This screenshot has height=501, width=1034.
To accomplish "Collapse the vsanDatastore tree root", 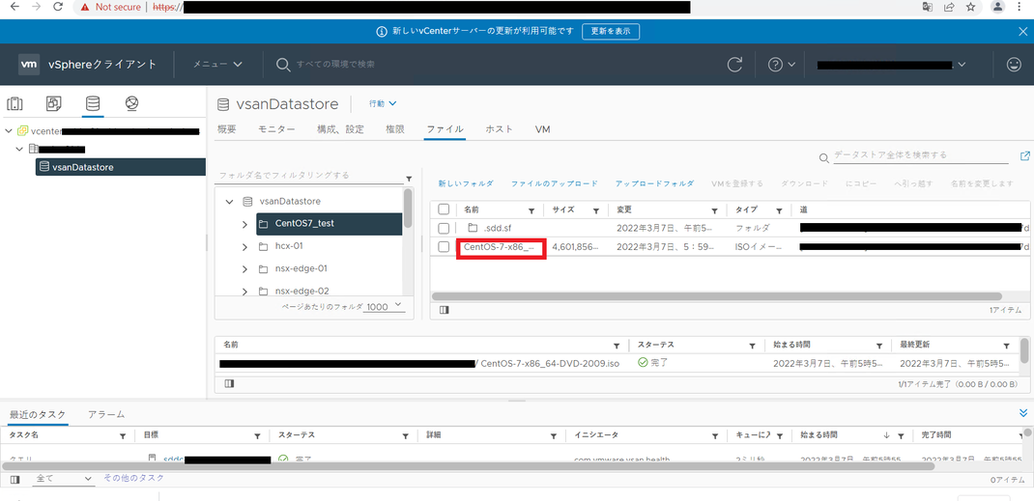I will tap(229, 202).
